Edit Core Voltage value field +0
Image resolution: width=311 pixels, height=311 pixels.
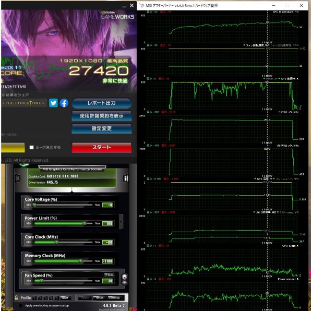[107, 205]
